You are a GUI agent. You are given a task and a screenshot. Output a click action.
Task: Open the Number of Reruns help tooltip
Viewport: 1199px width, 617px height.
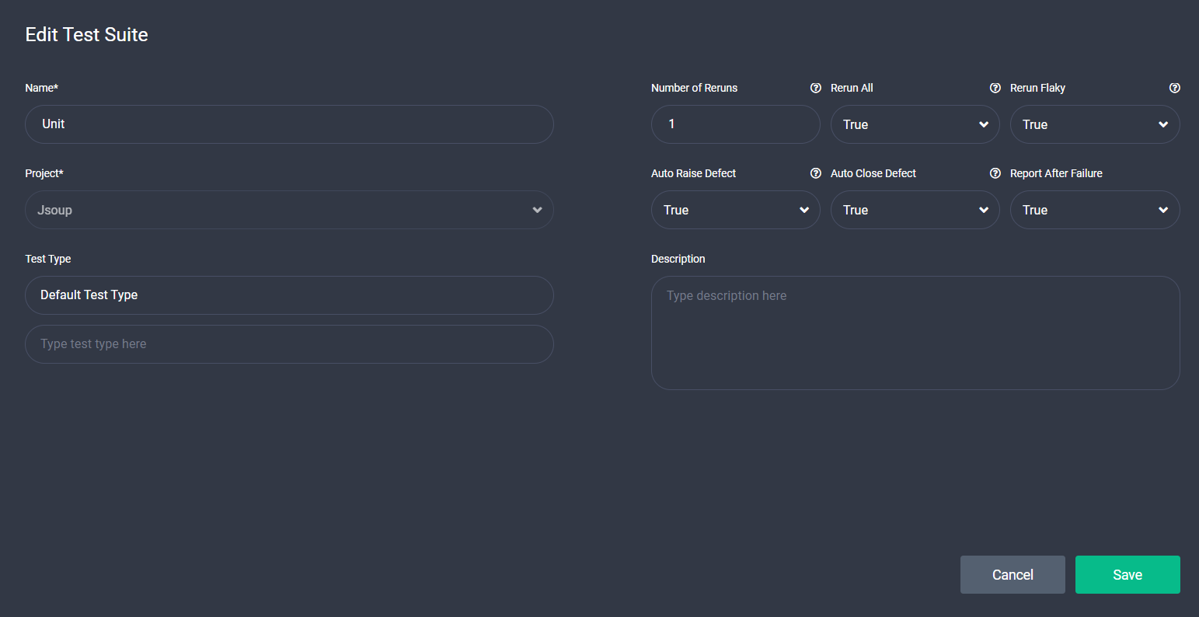(815, 88)
